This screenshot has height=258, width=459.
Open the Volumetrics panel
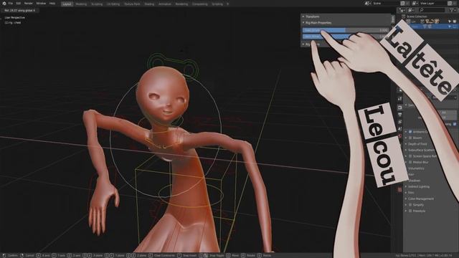tap(416, 168)
